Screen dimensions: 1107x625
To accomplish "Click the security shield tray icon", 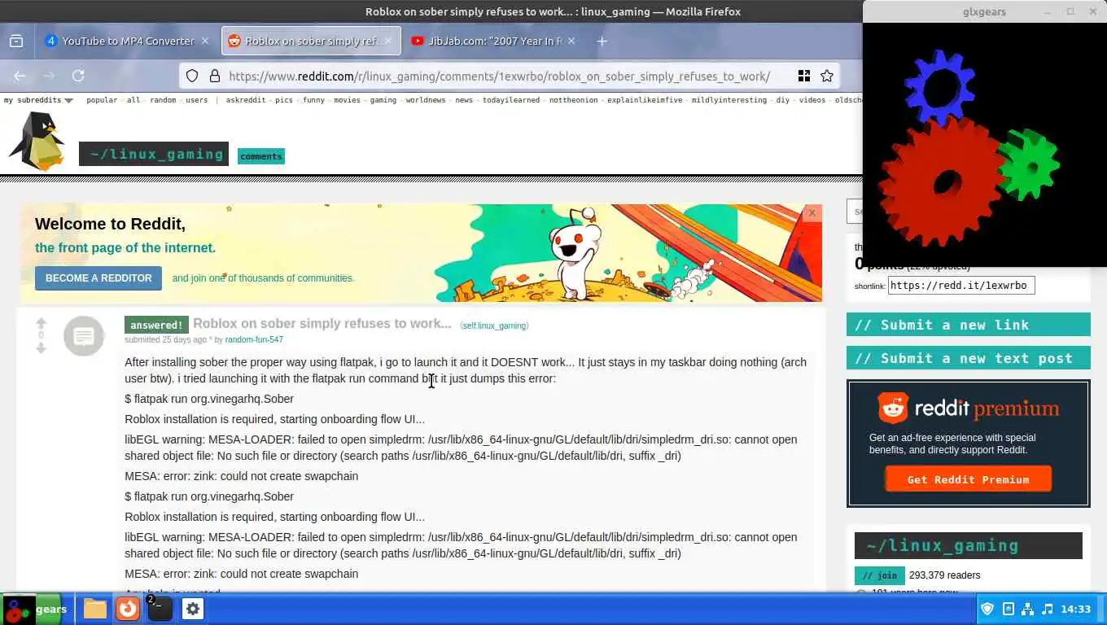I will 987,609.
